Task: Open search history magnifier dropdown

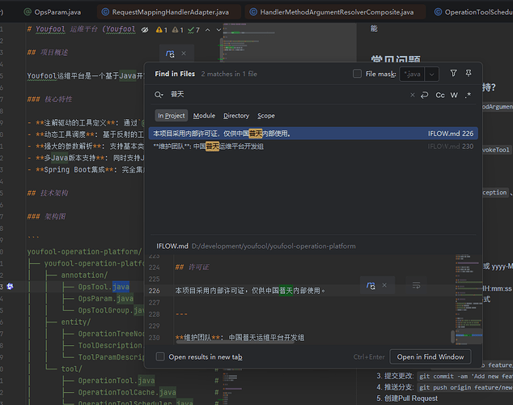Action: 159,95
